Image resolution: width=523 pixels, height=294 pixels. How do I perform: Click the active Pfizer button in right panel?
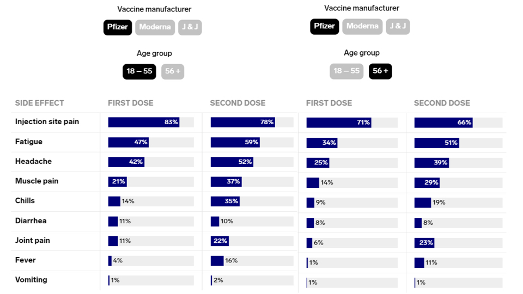(x=325, y=27)
